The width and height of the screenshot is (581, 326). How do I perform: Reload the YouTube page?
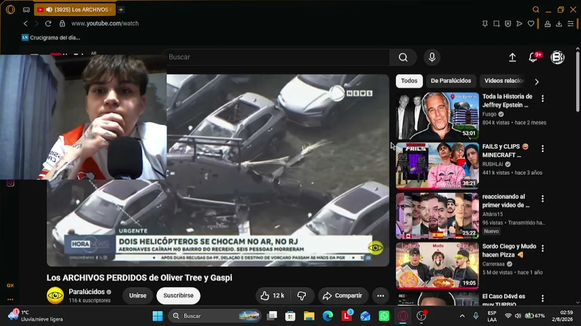pyautogui.click(x=48, y=24)
